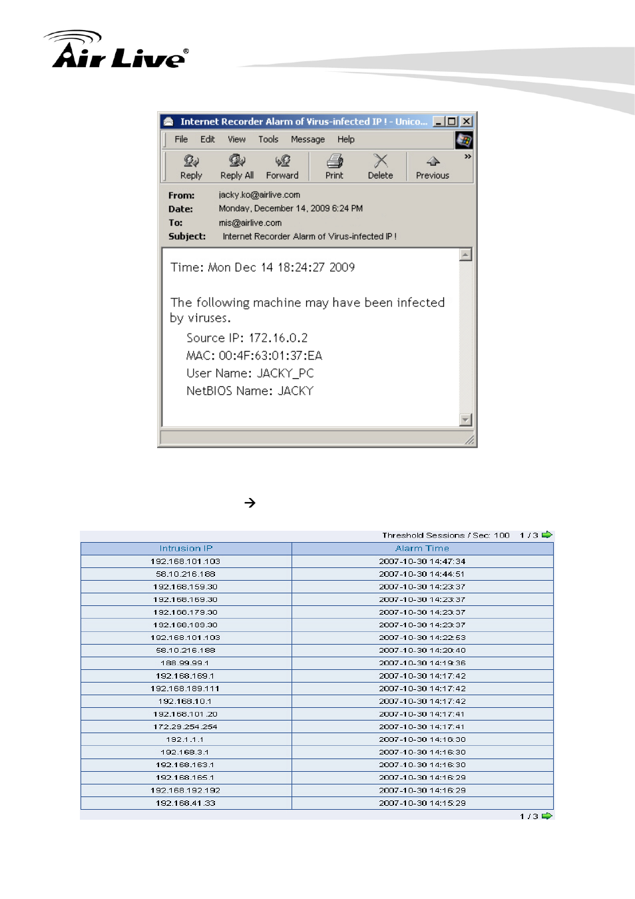Click the MAC address line in message

(x=254, y=356)
